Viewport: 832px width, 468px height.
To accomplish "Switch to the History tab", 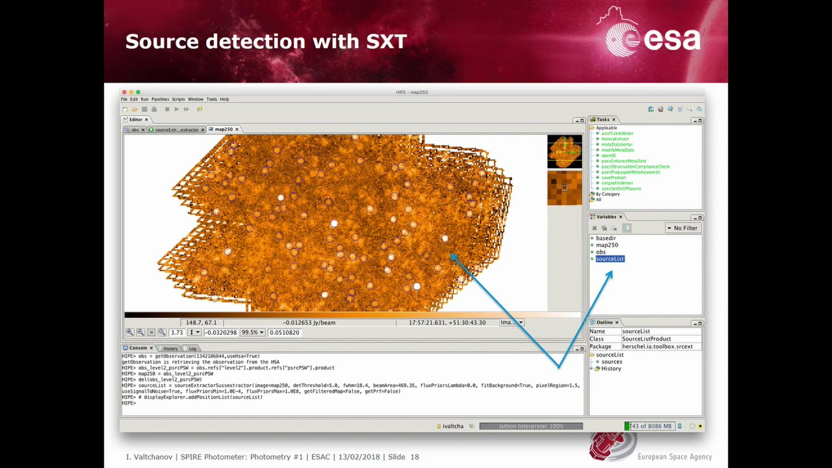I will (170, 348).
